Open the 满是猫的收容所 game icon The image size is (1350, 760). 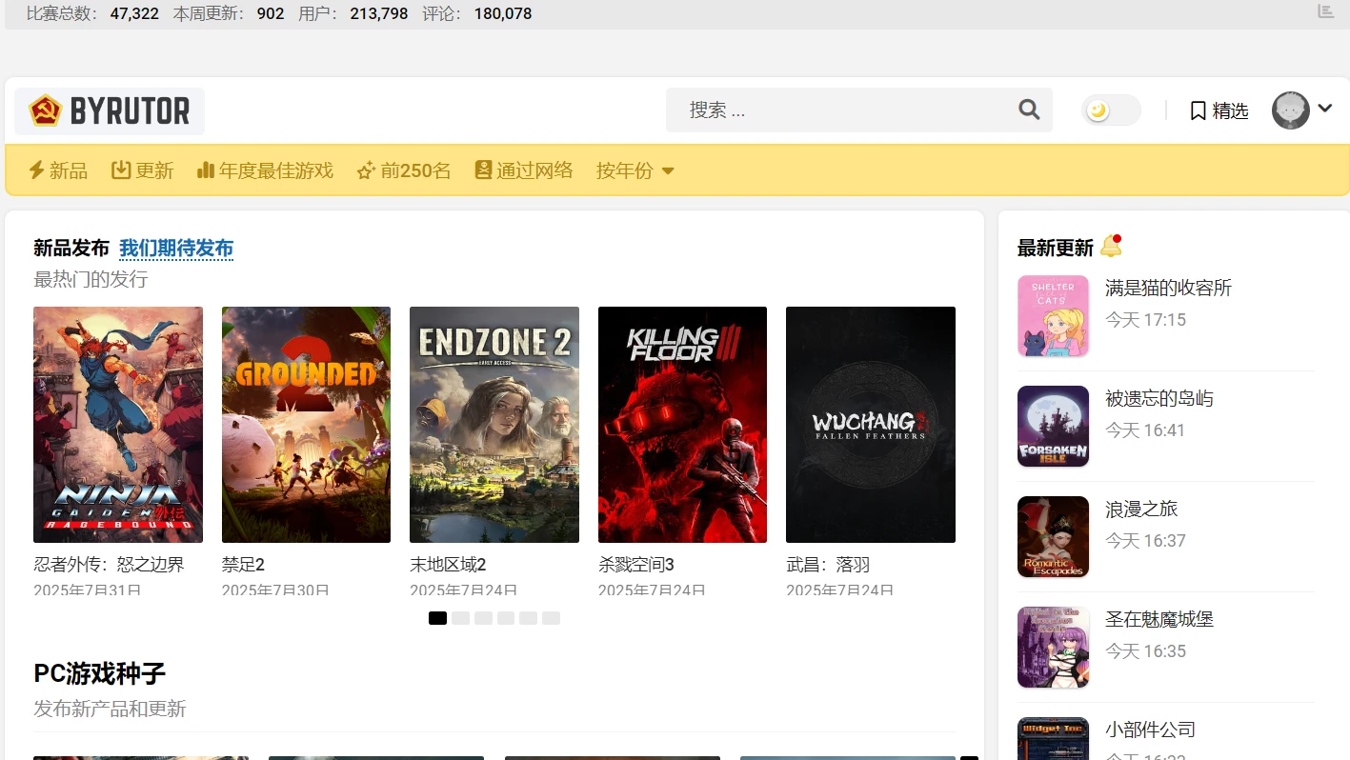point(1053,316)
